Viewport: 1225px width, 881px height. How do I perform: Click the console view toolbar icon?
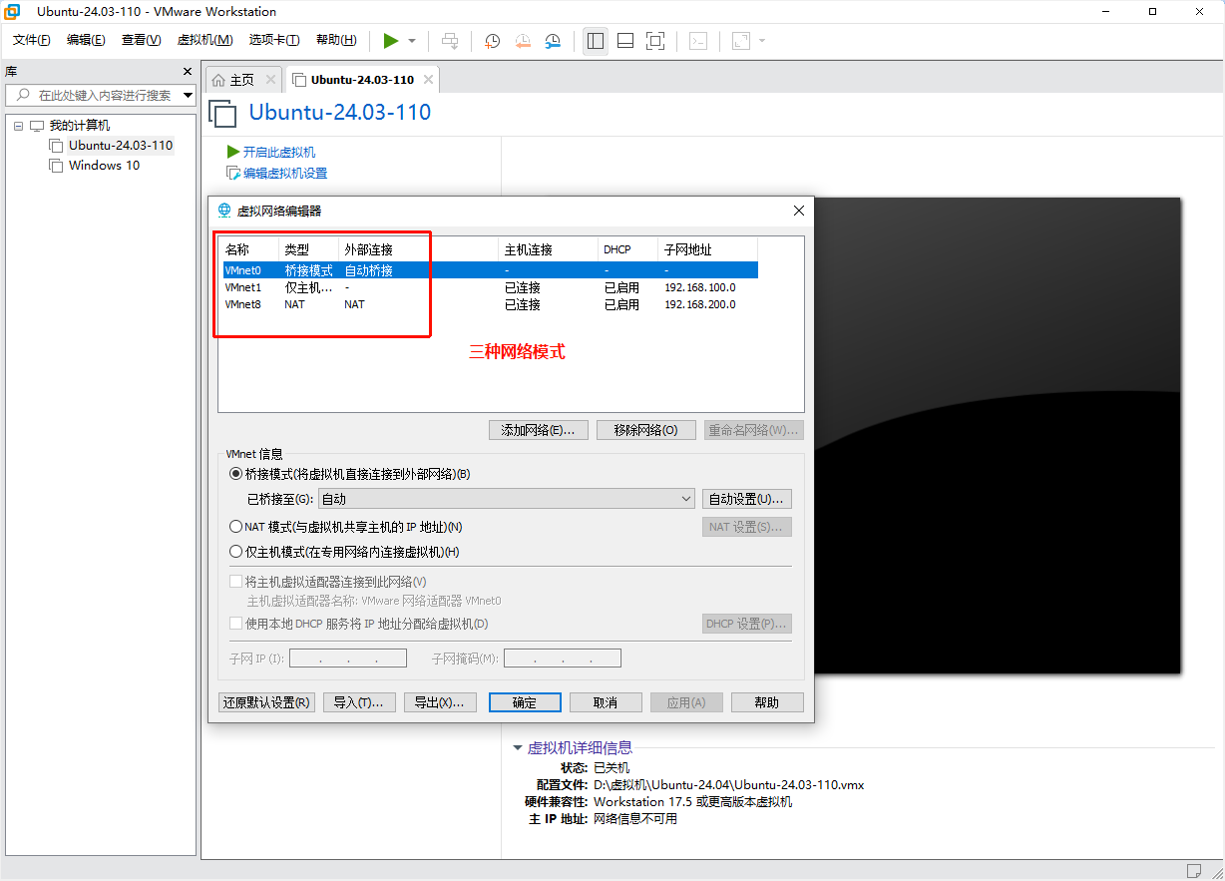pyautogui.click(x=699, y=41)
